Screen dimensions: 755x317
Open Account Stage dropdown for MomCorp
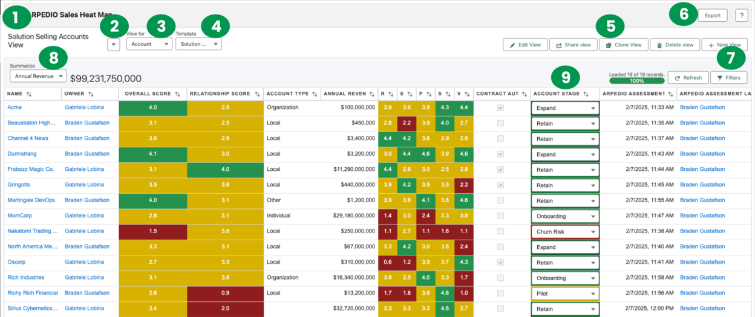click(565, 216)
